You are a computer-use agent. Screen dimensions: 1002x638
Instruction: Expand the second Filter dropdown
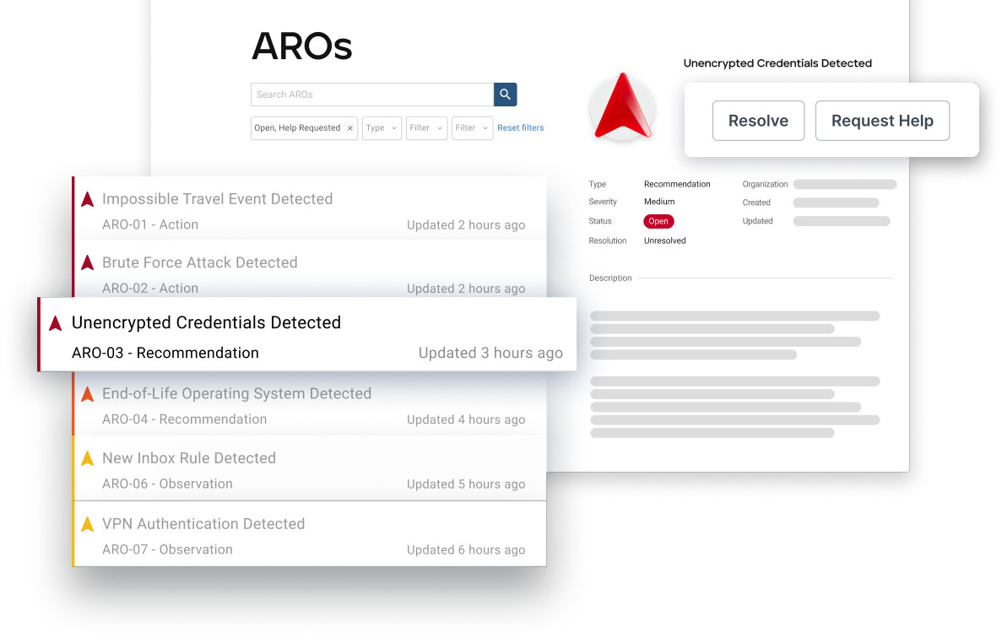click(472, 128)
